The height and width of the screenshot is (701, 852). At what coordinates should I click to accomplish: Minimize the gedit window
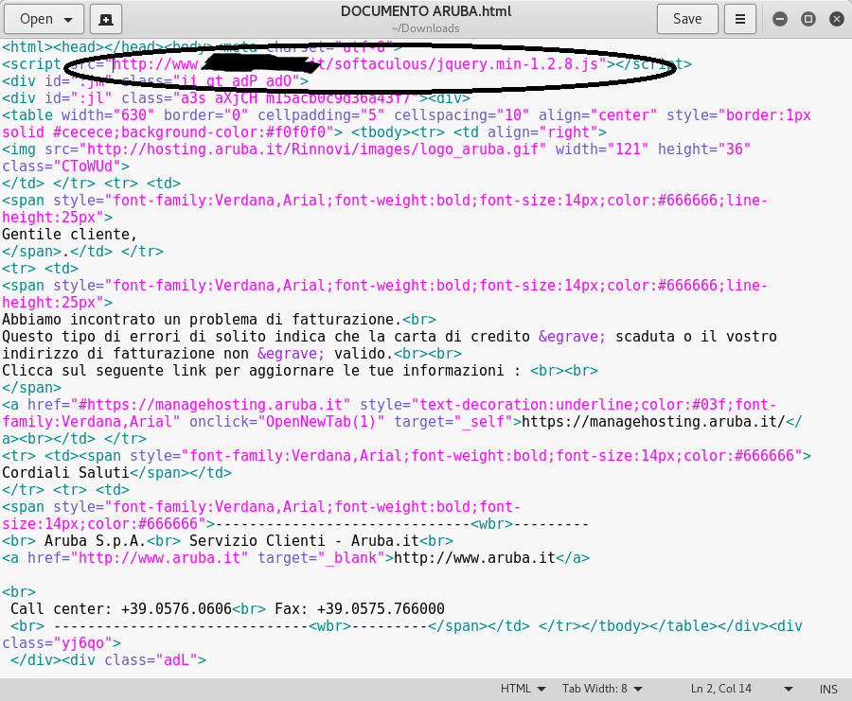780,18
